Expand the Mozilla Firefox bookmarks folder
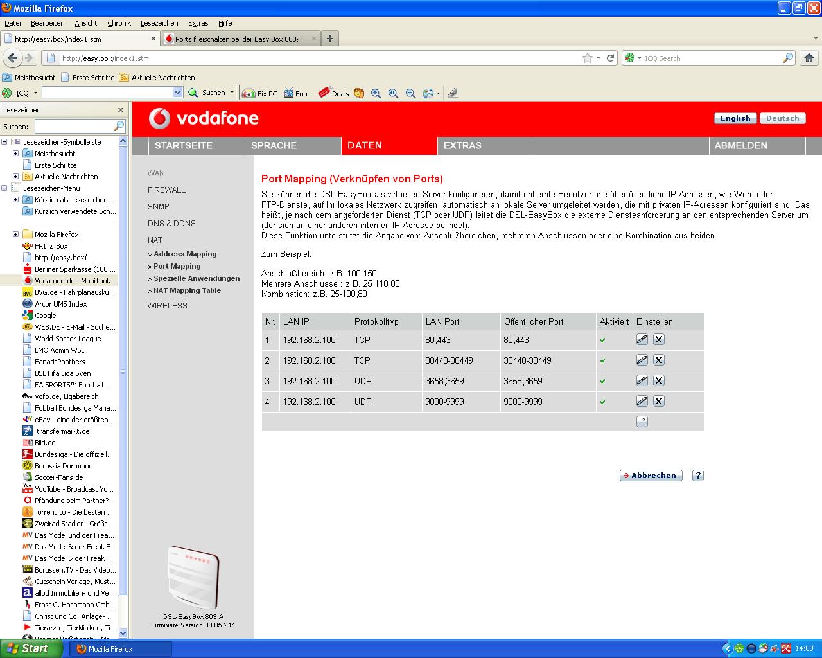 (x=15, y=235)
